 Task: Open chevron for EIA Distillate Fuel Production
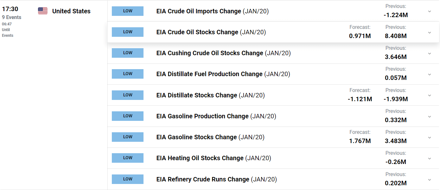coord(430,74)
